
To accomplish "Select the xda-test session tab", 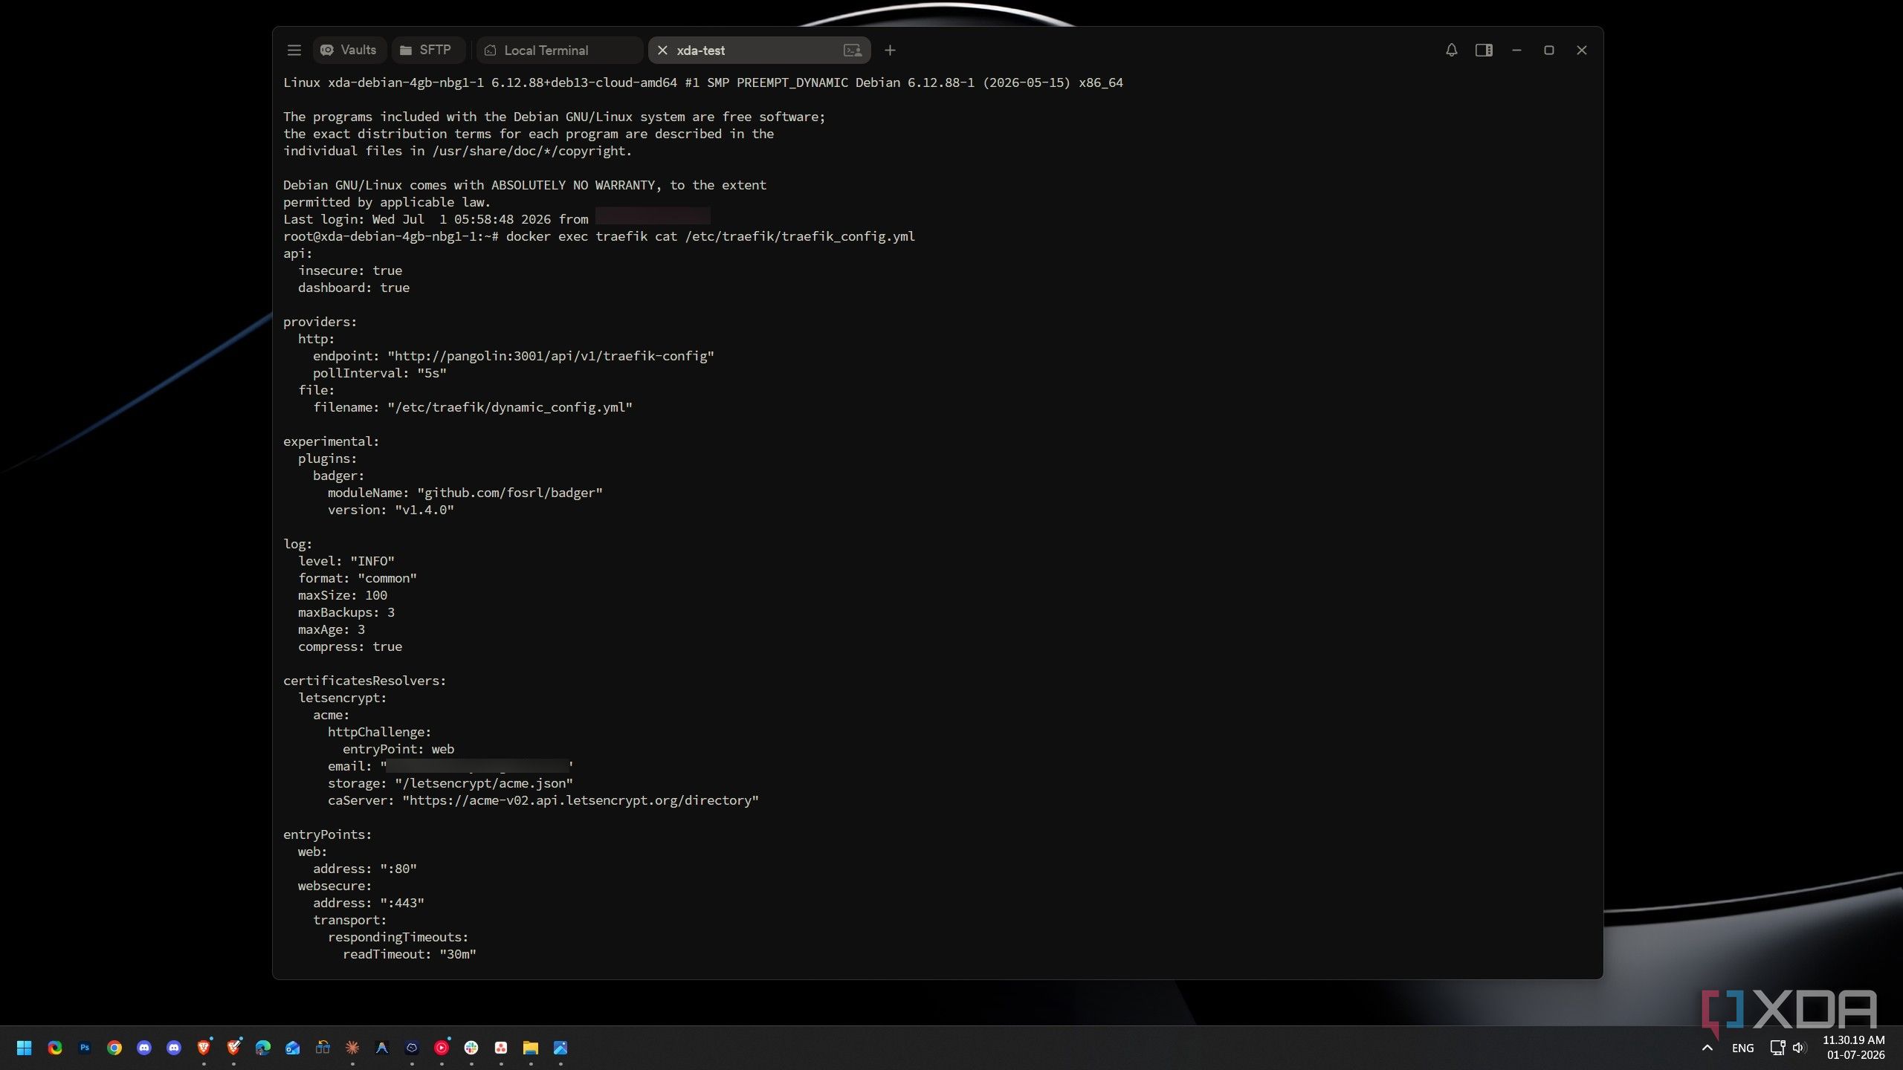I will coord(759,50).
